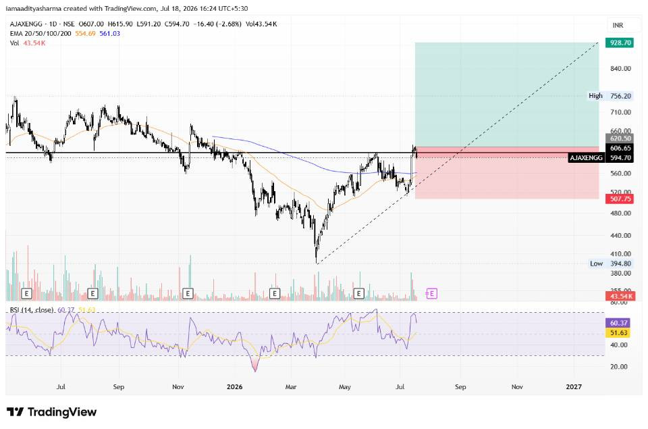Click the 710.00 price axis value
The width and height of the screenshot is (648, 429).
621,112
